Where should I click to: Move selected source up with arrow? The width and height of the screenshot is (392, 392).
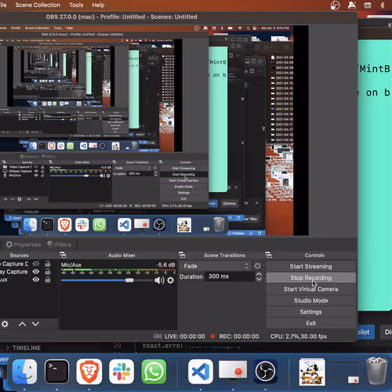click(23, 324)
